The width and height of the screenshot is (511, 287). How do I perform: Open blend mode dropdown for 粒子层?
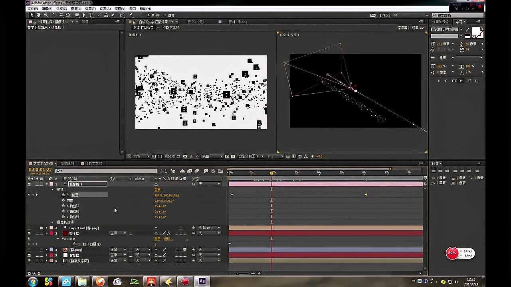[x=118, y=233]
